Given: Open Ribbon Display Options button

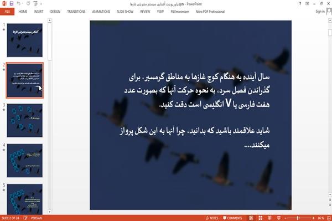Looking at the screenshot, I should tap(307, 4).
